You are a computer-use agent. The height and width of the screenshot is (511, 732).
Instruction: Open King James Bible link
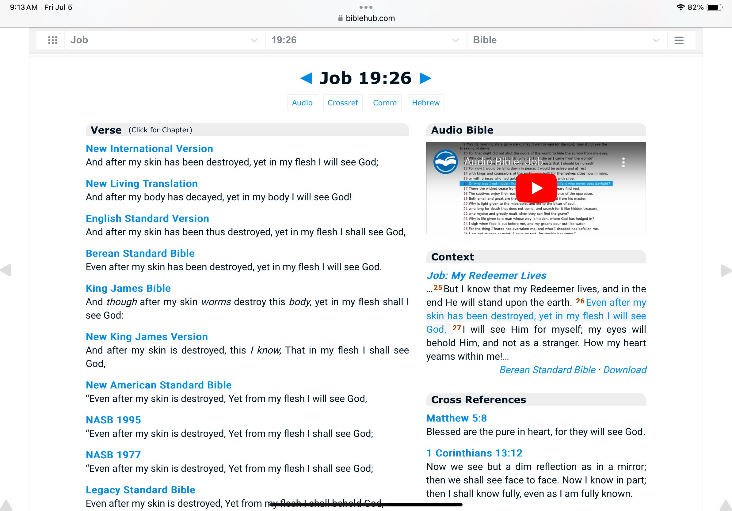tap(128, 288)
